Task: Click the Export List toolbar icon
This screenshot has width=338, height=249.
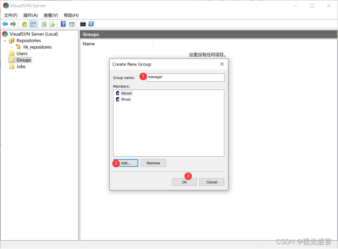Action: (x=52, y=24)
